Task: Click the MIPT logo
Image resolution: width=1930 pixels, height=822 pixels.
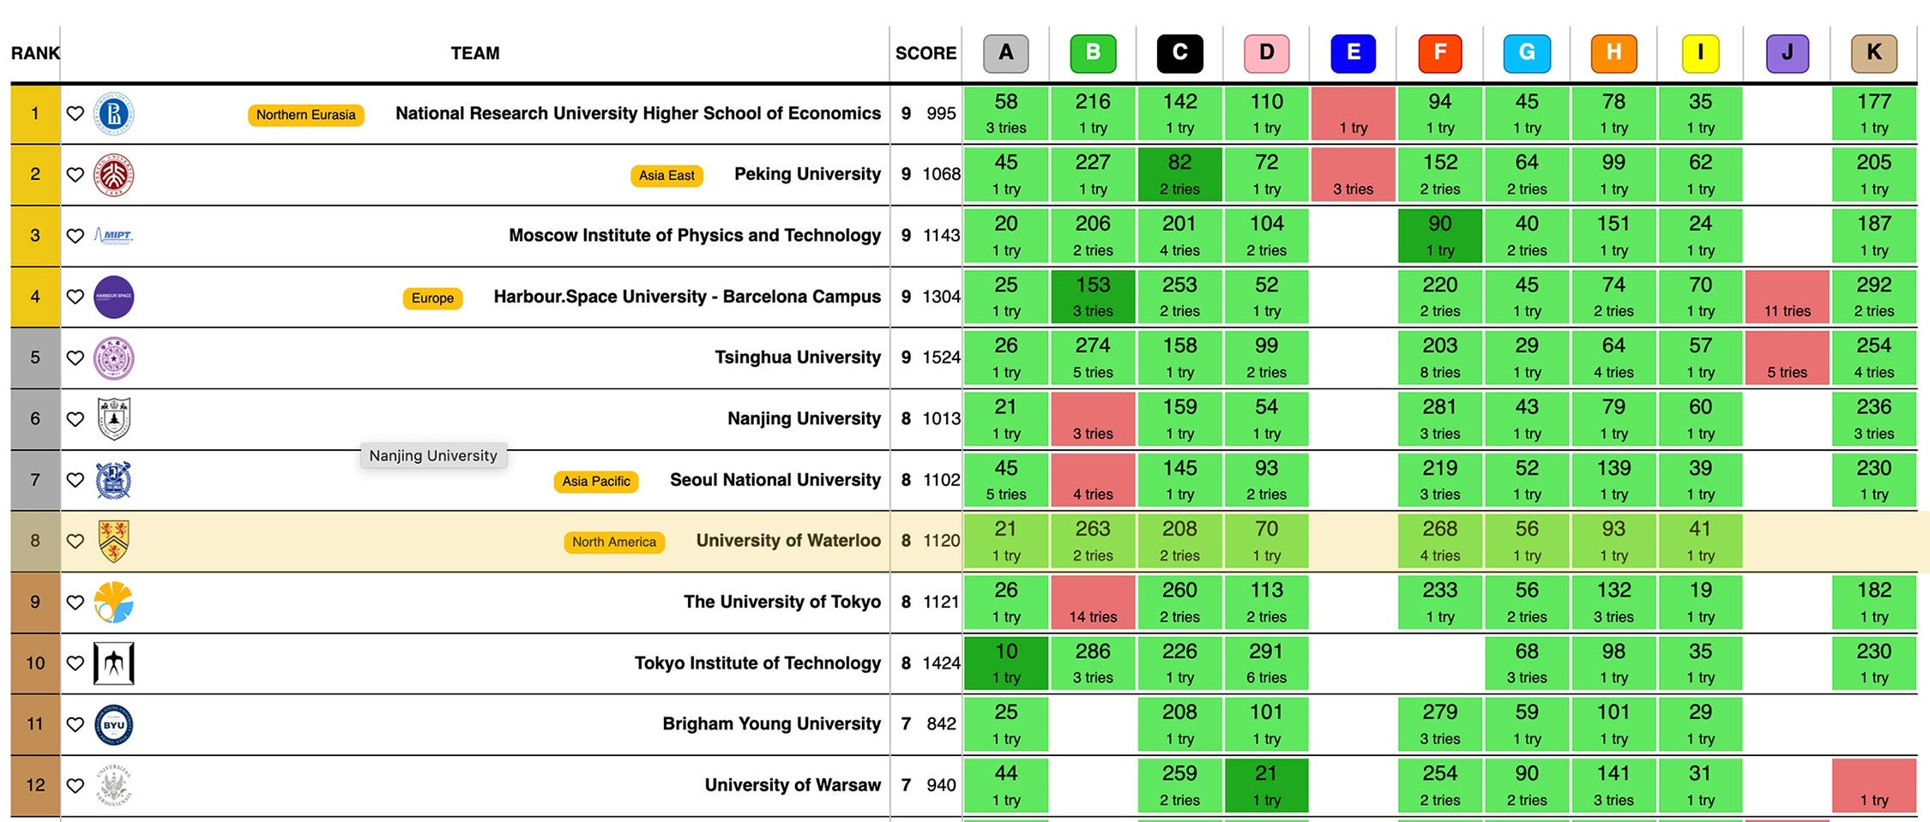Action: point(113,236)
